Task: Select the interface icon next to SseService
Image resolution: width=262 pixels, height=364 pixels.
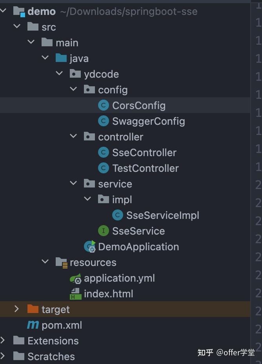Action: click(103, 231)
